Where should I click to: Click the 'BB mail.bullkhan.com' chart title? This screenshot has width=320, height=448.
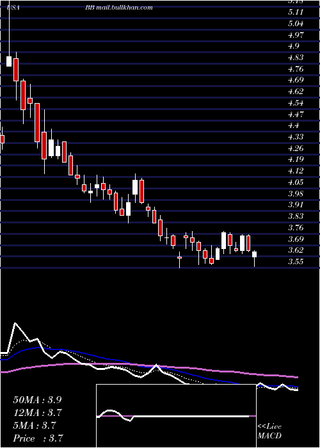119,8
